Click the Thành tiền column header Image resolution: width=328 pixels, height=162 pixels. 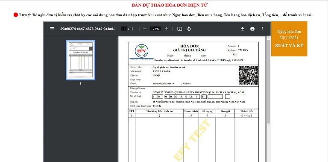click(246, 111)
